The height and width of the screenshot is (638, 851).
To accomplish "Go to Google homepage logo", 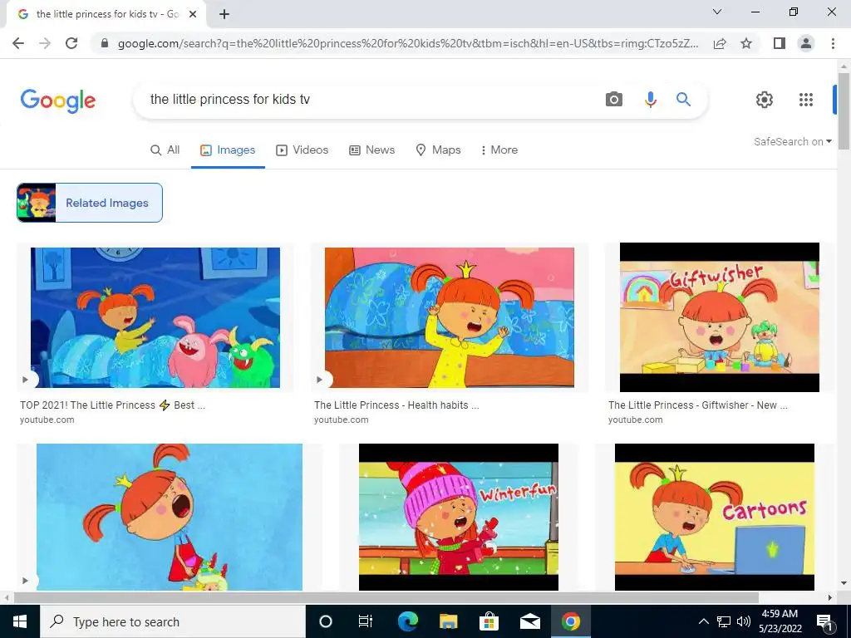I will (x=58, y=101).
